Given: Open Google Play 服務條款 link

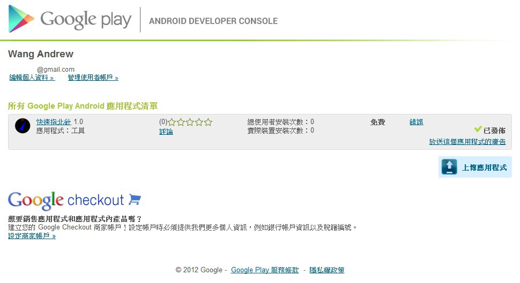Looking at the screenshot, I should (265, 270).
